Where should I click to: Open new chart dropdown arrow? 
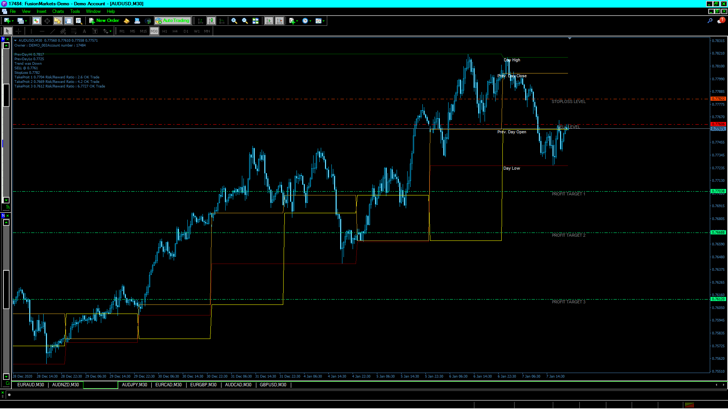click(x=13, y=21)
